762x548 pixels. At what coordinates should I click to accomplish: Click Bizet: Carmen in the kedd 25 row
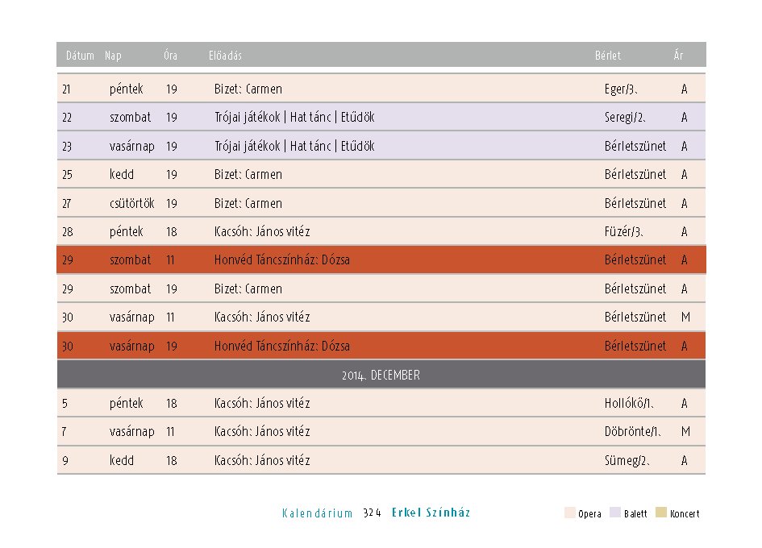tap(248, 174)
